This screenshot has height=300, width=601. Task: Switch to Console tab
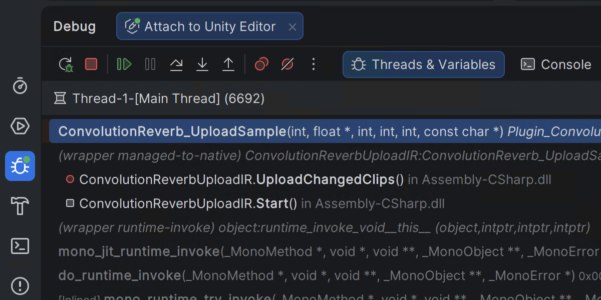coord(556,64)
